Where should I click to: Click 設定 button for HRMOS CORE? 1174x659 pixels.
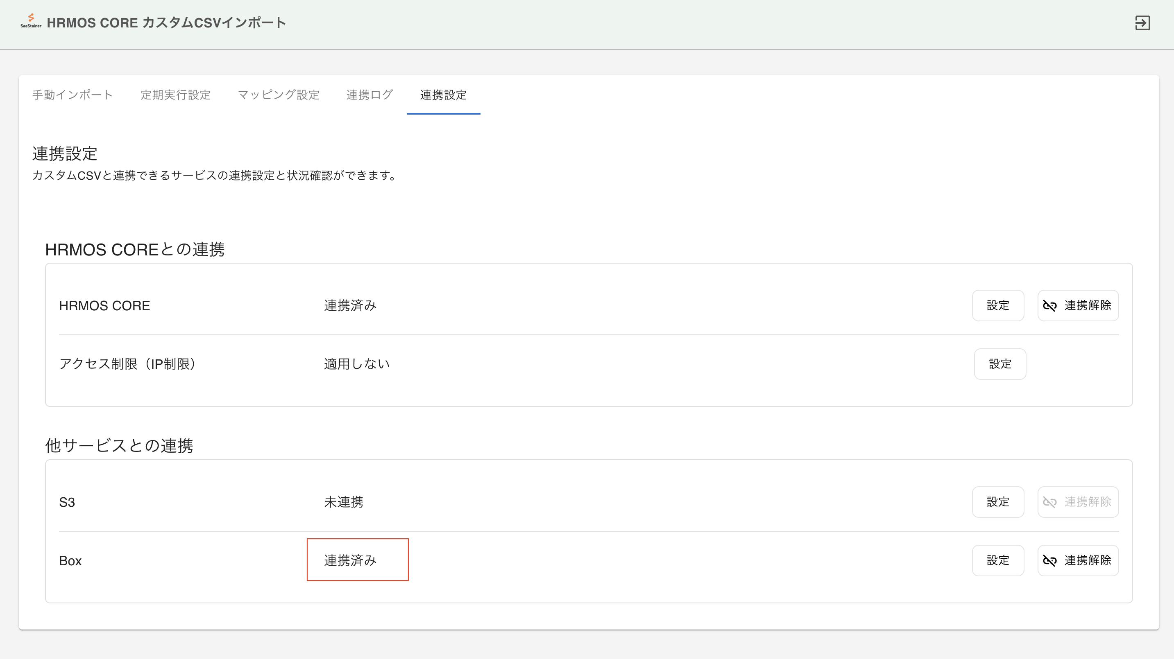997,306
